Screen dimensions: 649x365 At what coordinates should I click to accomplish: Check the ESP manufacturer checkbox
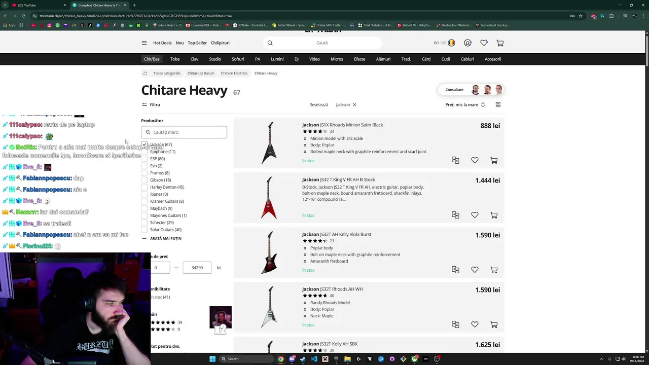[145, 159]
